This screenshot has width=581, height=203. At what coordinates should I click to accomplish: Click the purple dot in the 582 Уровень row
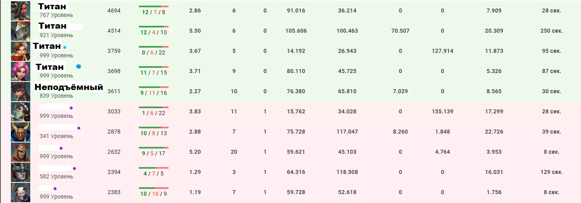74,168
